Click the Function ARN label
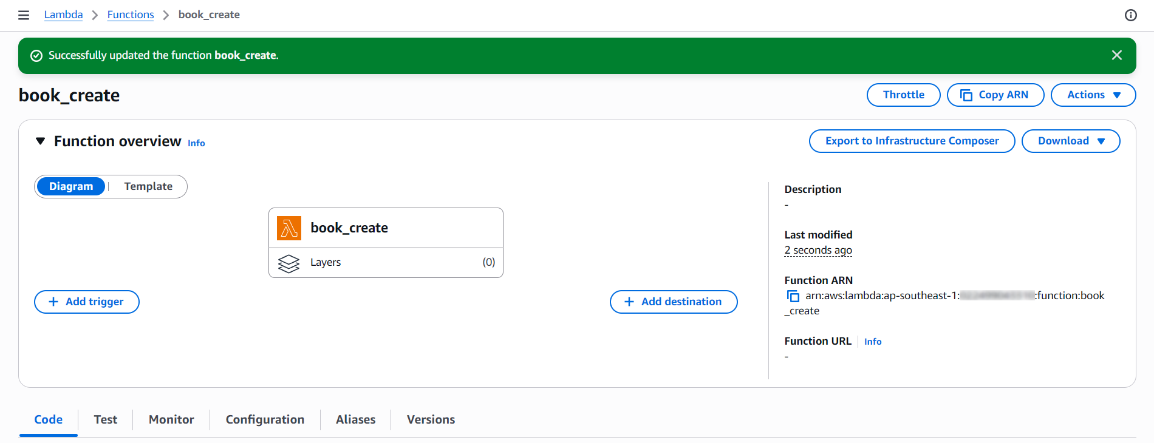The height and width of the screenshot is (443, 1154). pyautogui.click(x=818, y=280)
